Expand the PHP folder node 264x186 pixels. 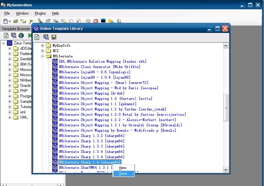pos(10,91)
